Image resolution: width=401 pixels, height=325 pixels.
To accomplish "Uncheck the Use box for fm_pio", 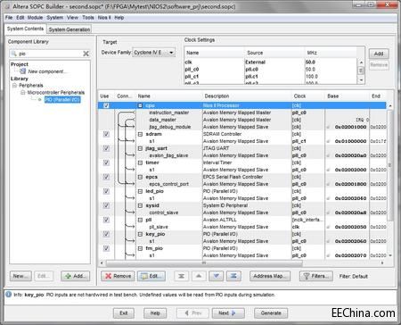I will (x=106, y=248).
